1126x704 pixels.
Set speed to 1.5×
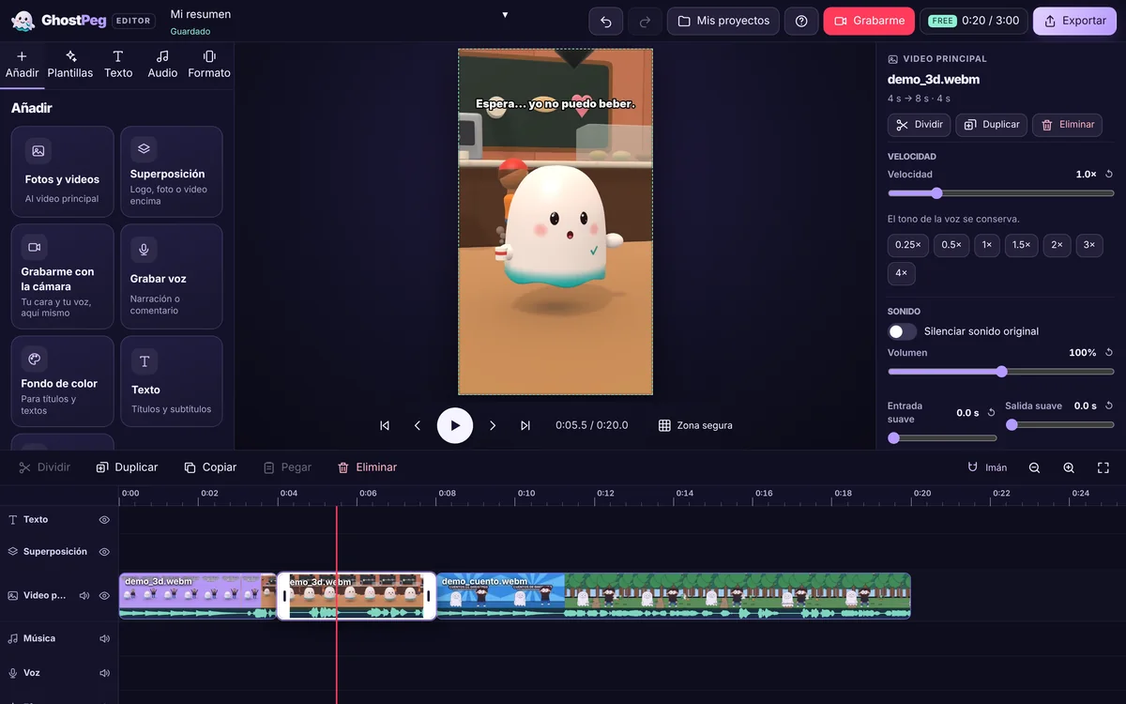(x=1022, y=245)
